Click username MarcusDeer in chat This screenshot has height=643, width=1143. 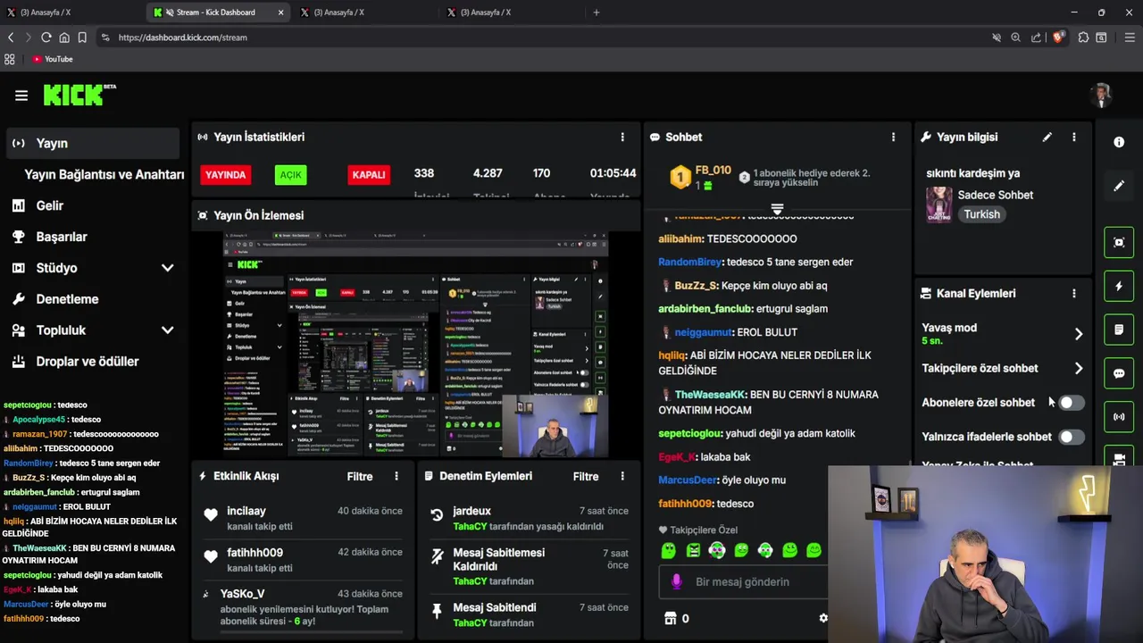coord(688,480)
